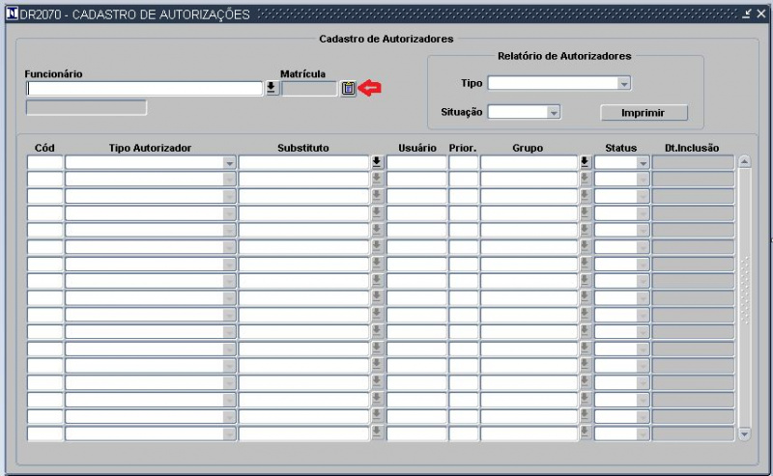Screen dimensions: 773x476
Task: Click the Prior. field in first row
Action: [464, 162]
